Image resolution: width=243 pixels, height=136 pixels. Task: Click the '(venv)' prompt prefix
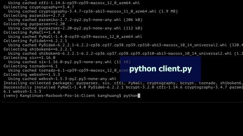11,96
